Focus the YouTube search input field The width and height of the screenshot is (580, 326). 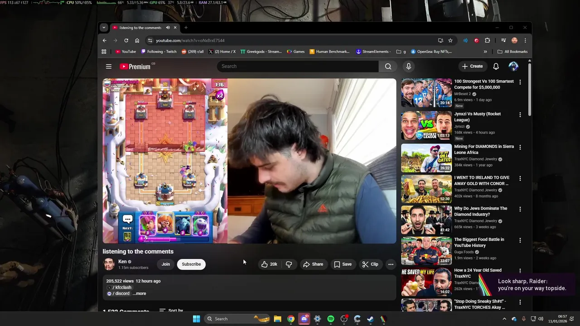298,67
